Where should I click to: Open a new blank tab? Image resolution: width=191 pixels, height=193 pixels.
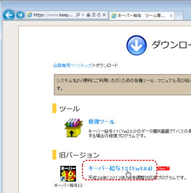[x=179, y=16]
